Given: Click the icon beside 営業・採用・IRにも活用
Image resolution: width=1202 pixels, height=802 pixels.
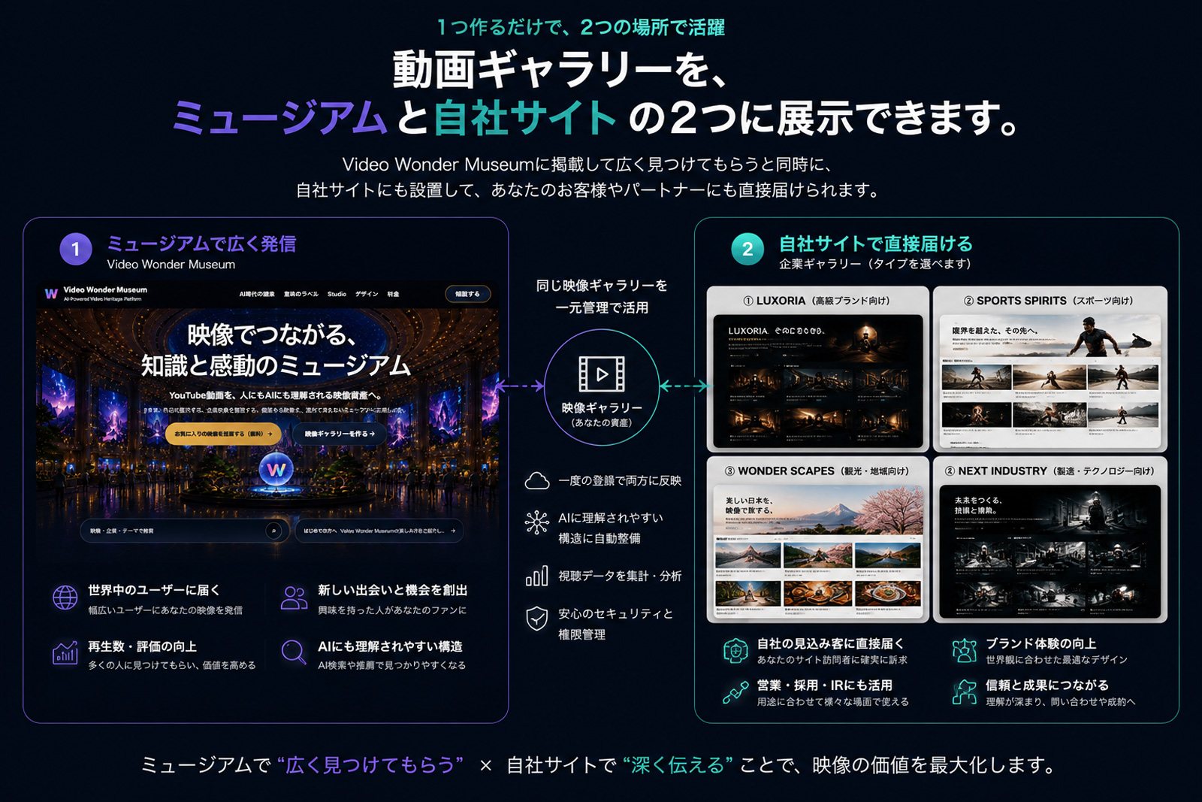Looking at the screenshot, I should click(735, 692).
